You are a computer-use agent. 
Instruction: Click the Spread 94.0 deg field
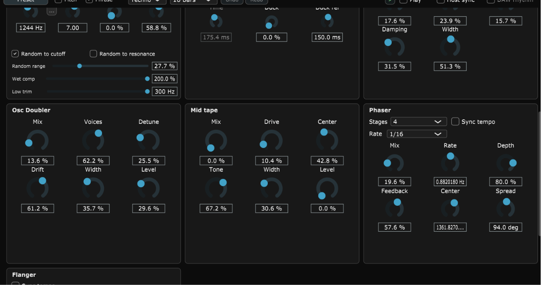click(505, 227)
